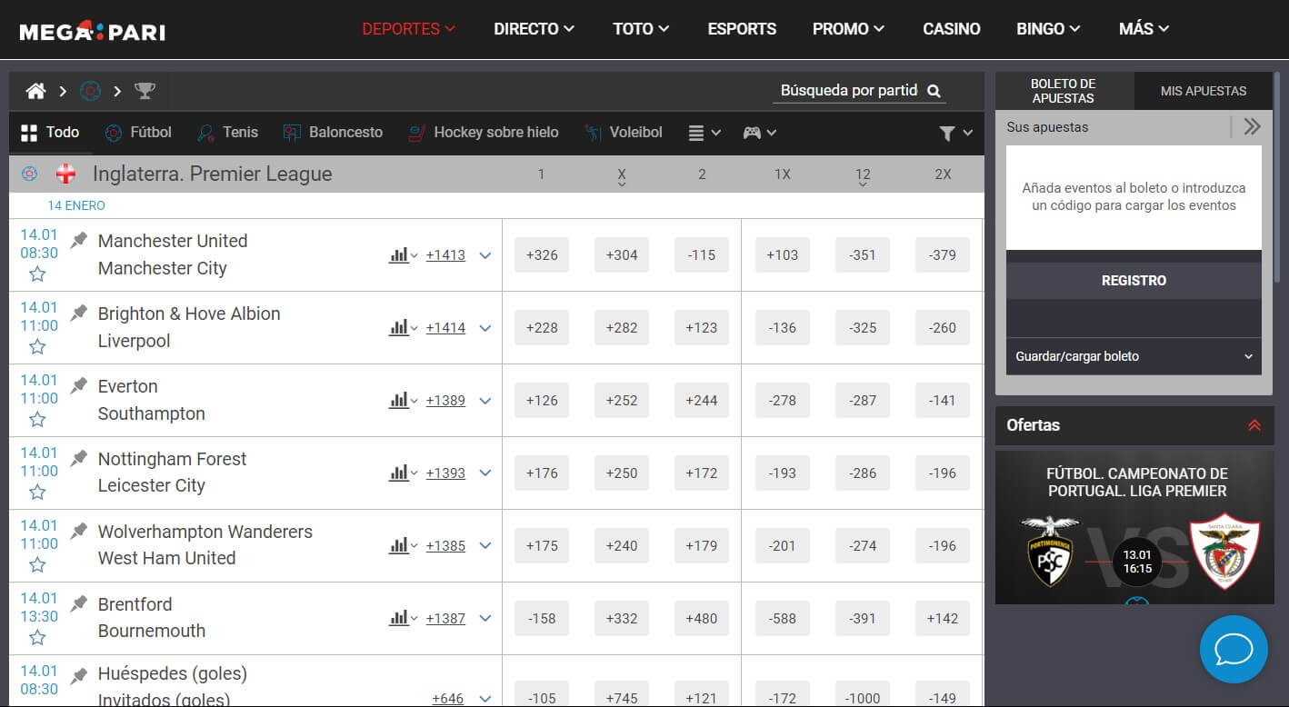
Task: Favorite the Brentford vs Bournemouth star
Action: tap(37, 638)
